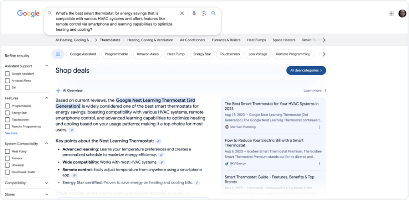Expand the Stores filter section
The height and width of the screenshot is (200, 409).
(x=47, y=194)
